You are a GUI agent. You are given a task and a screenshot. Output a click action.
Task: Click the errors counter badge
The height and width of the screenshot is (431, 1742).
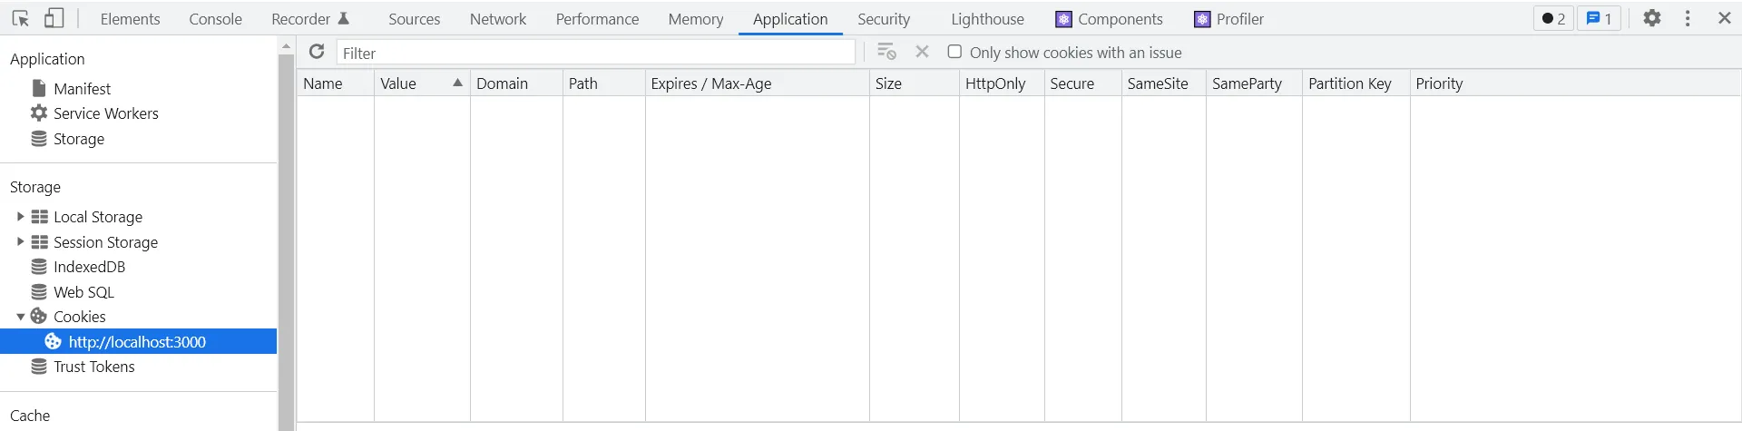pos(1553,18)
